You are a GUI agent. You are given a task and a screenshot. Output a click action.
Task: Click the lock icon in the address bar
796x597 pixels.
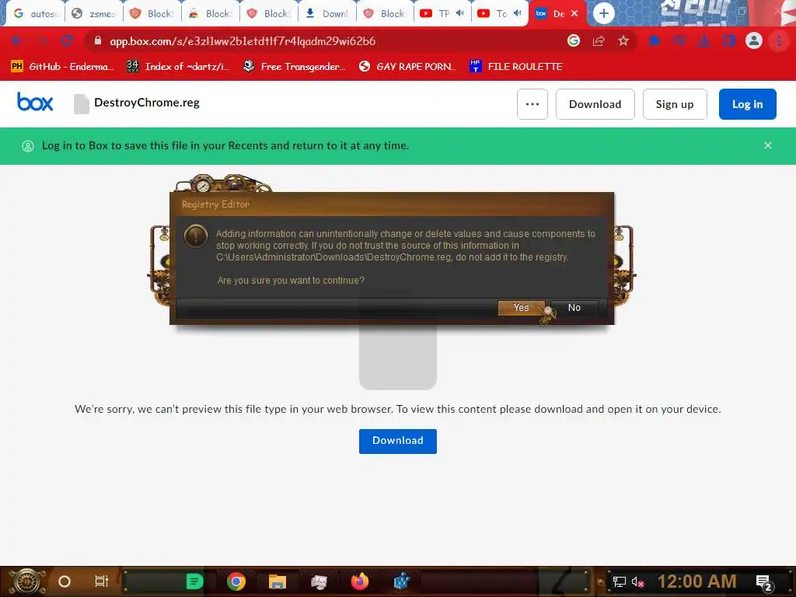(x=98, y=40)
